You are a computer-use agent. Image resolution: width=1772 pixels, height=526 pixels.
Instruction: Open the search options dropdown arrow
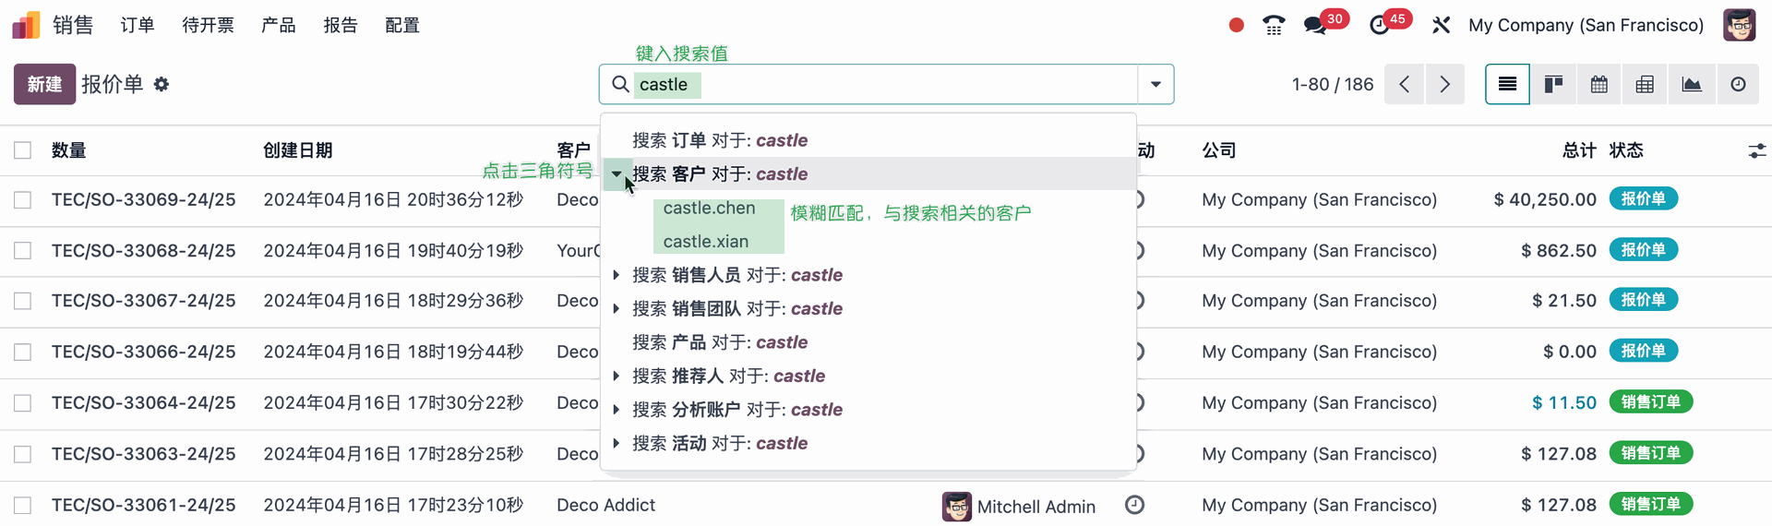point(1155,85)
